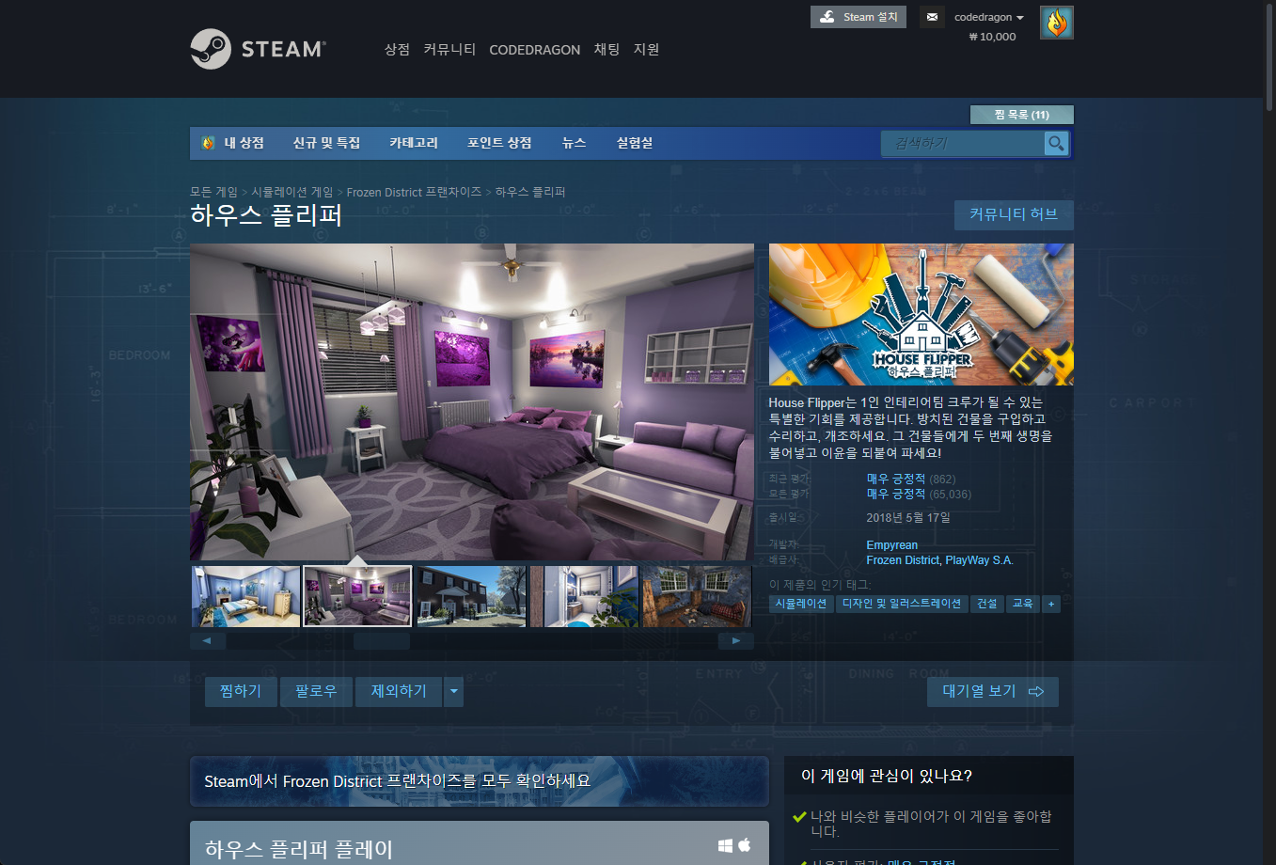This screenshot has height=865, width=1276.
Task: Click developer Empyrean link
Action: pos(891,545)
